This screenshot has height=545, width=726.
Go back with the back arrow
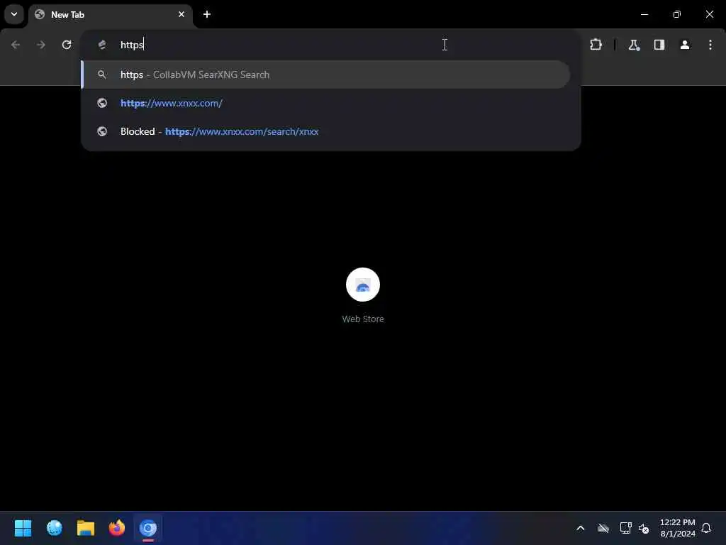click(x=16, y=45)
